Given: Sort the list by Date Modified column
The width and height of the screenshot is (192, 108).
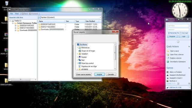Looking at the screenshot, I should 91,21.
